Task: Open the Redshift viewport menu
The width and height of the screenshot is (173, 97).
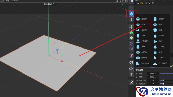Action: (x=15, y=1)
